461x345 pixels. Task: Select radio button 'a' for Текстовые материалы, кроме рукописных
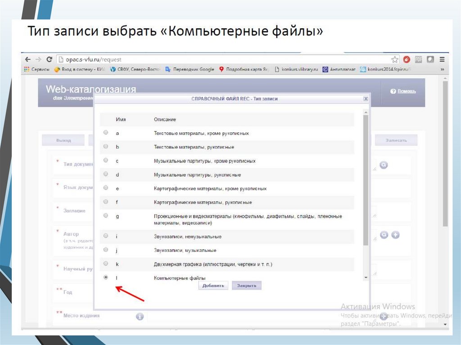pos(106,133)
